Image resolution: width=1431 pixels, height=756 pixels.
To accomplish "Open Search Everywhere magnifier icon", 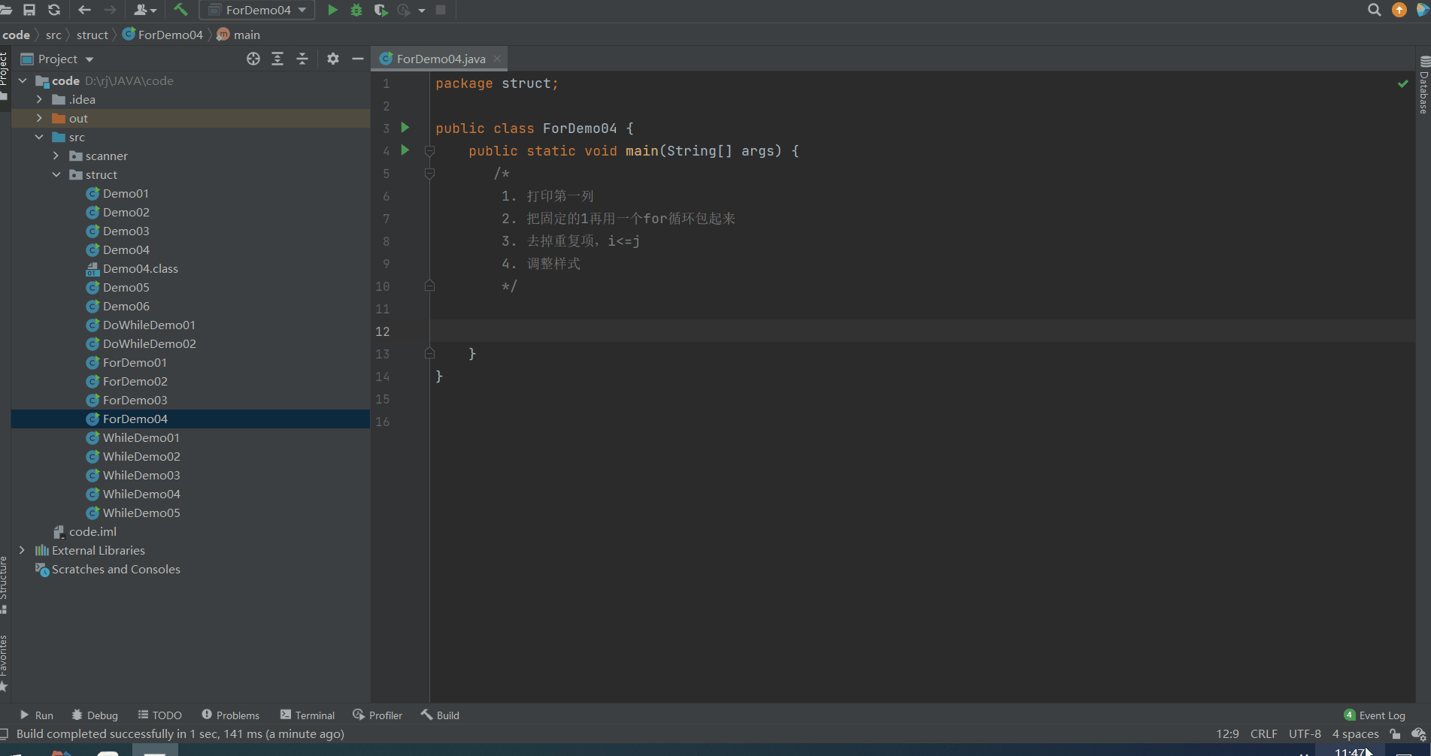I will (x=1375, y=10).
